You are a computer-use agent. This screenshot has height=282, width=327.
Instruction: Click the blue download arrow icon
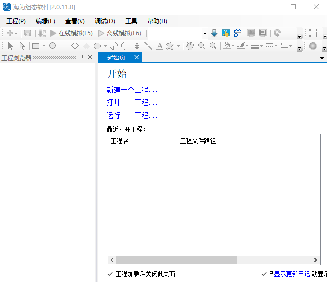(214, 33)
